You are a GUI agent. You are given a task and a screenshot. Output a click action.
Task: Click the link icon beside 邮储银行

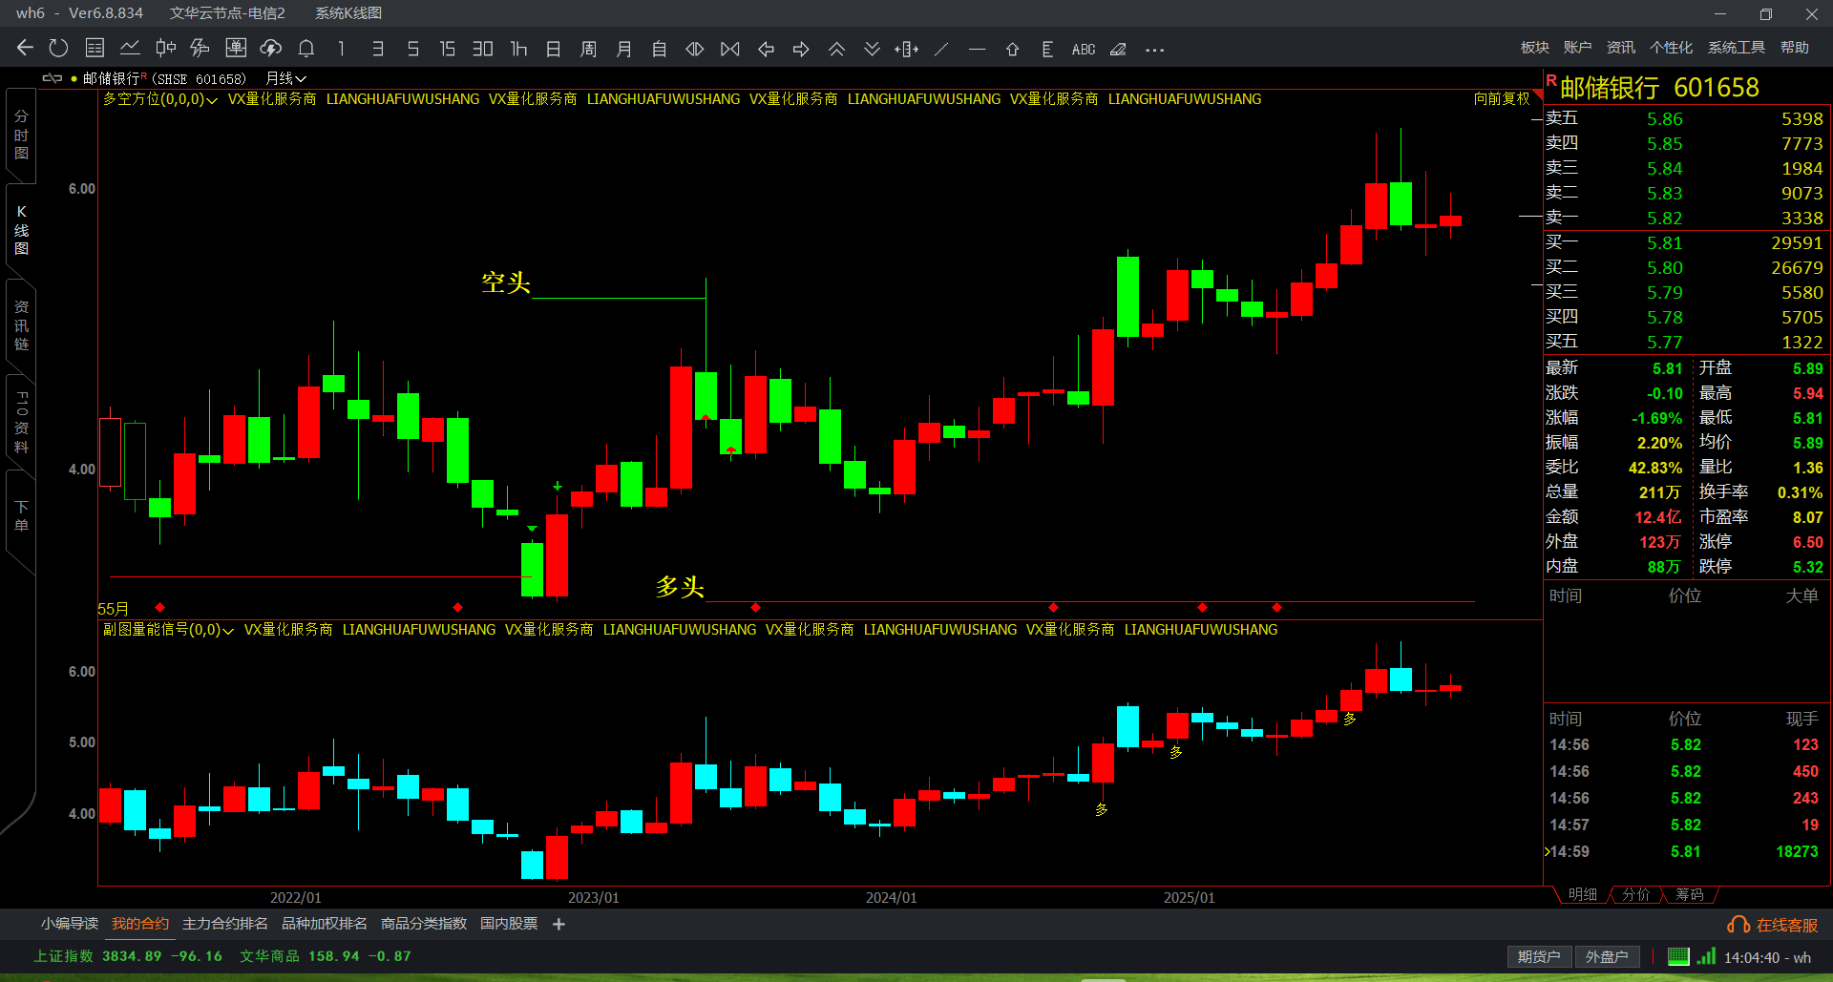click(53, 78)
